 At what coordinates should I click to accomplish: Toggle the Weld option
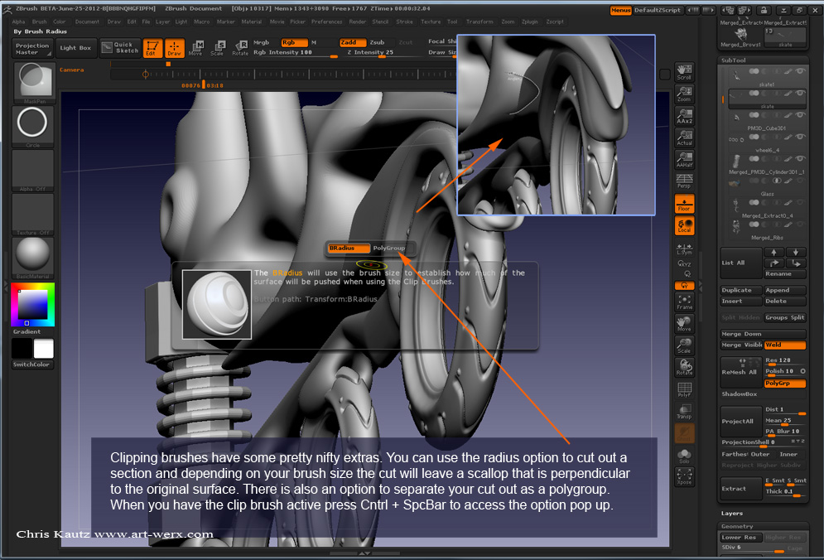[x=784, y=345]
